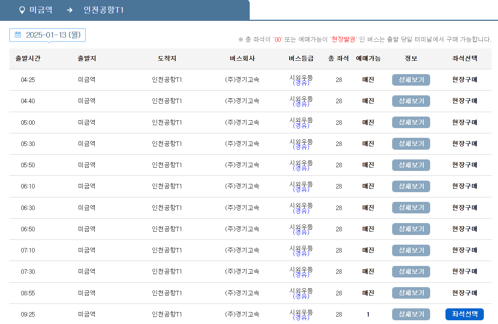Open details for the 04:25 departure
This screenshot has width=498, height=324.
[x=411, y=80]
